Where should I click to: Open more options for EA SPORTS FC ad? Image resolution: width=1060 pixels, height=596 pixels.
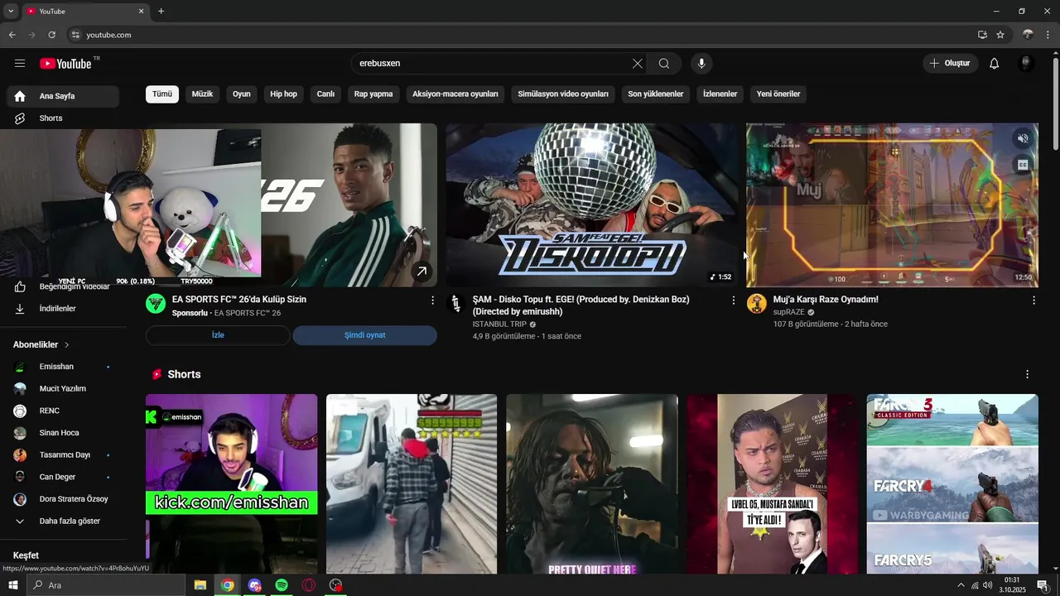(432, 300)
